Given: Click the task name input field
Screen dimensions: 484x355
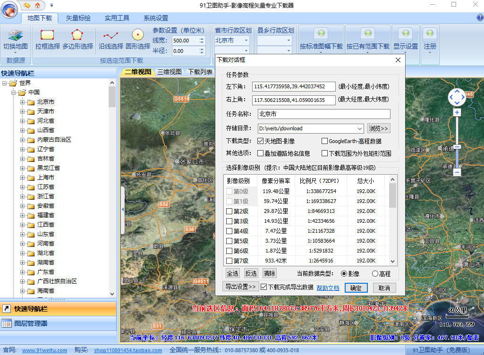Looking at the screenshot, I should 324,114.
